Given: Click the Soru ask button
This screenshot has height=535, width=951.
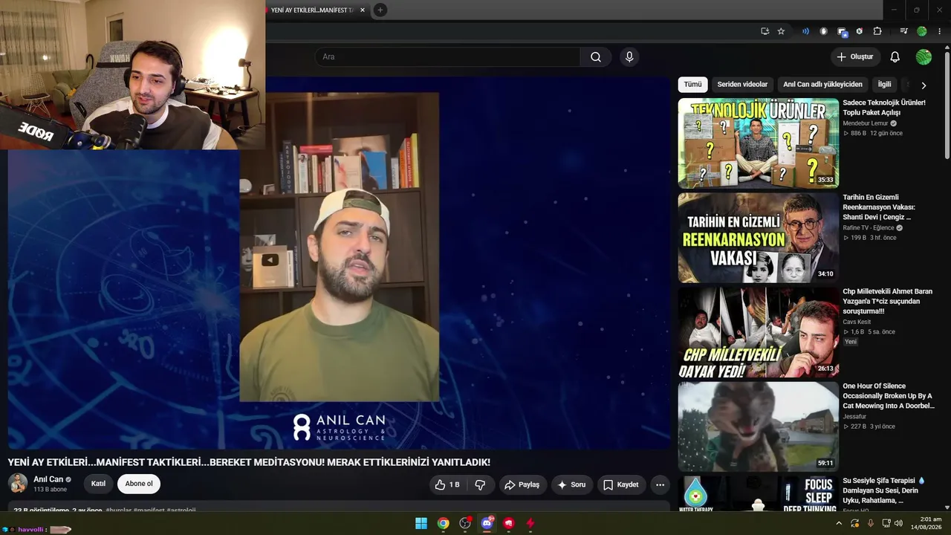Looking at the screenshot, I should coord(571,484).
